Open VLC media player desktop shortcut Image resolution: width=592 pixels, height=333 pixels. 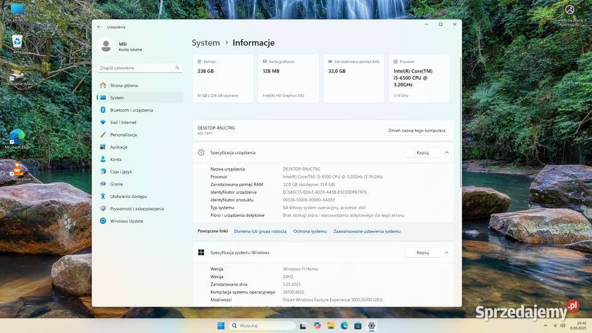click(17, 171)
